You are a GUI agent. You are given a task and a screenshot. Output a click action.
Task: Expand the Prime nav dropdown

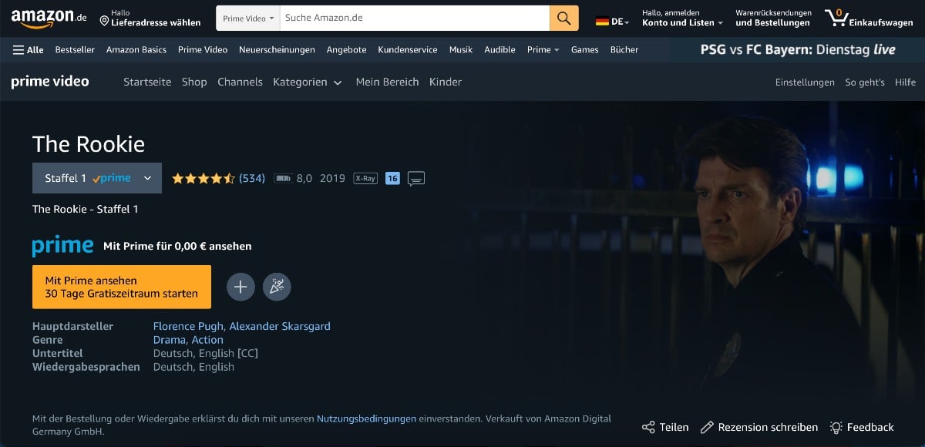click(x=543, y=50)
